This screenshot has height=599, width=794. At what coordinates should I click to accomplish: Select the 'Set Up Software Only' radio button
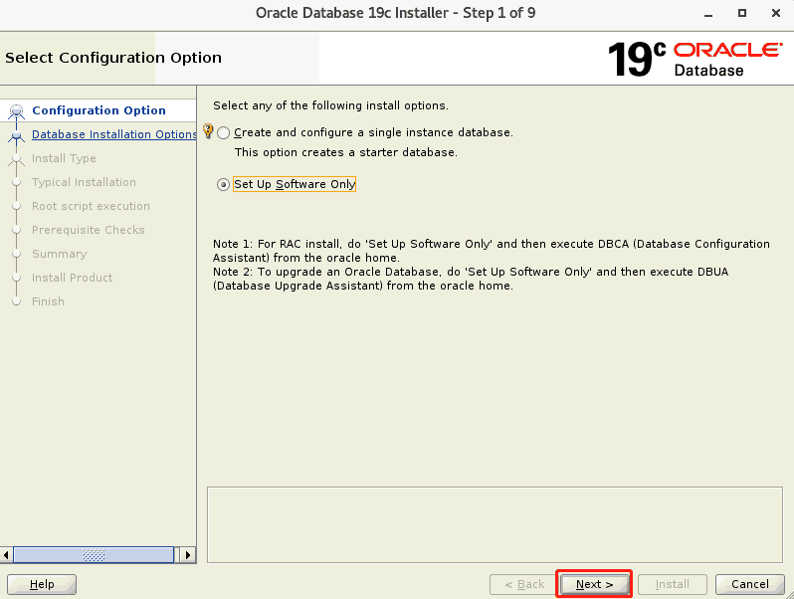pos(223,185)
